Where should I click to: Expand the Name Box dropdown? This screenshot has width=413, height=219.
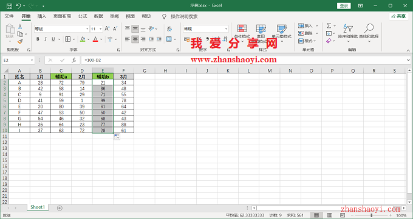tap(32, 60)
